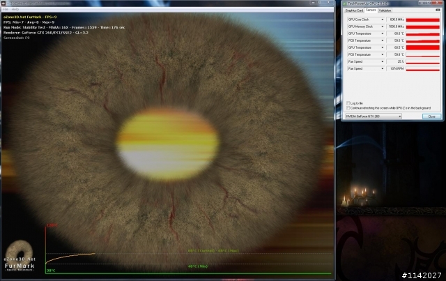446x281 pixels.
Task: Click the FurMark window title bar icon
Action: click(3, 3)
